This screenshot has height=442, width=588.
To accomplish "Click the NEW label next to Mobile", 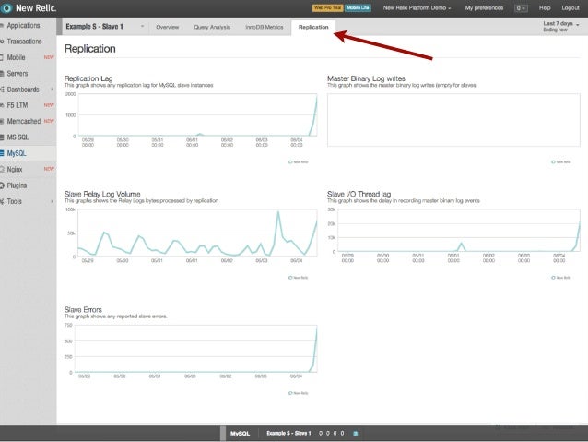I will 49,57.
